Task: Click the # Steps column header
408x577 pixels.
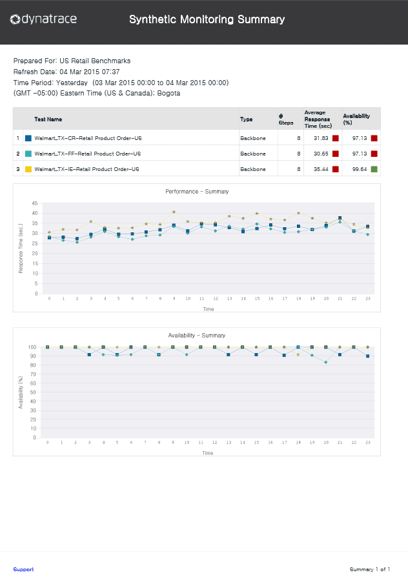Action: tap(286, 119)
